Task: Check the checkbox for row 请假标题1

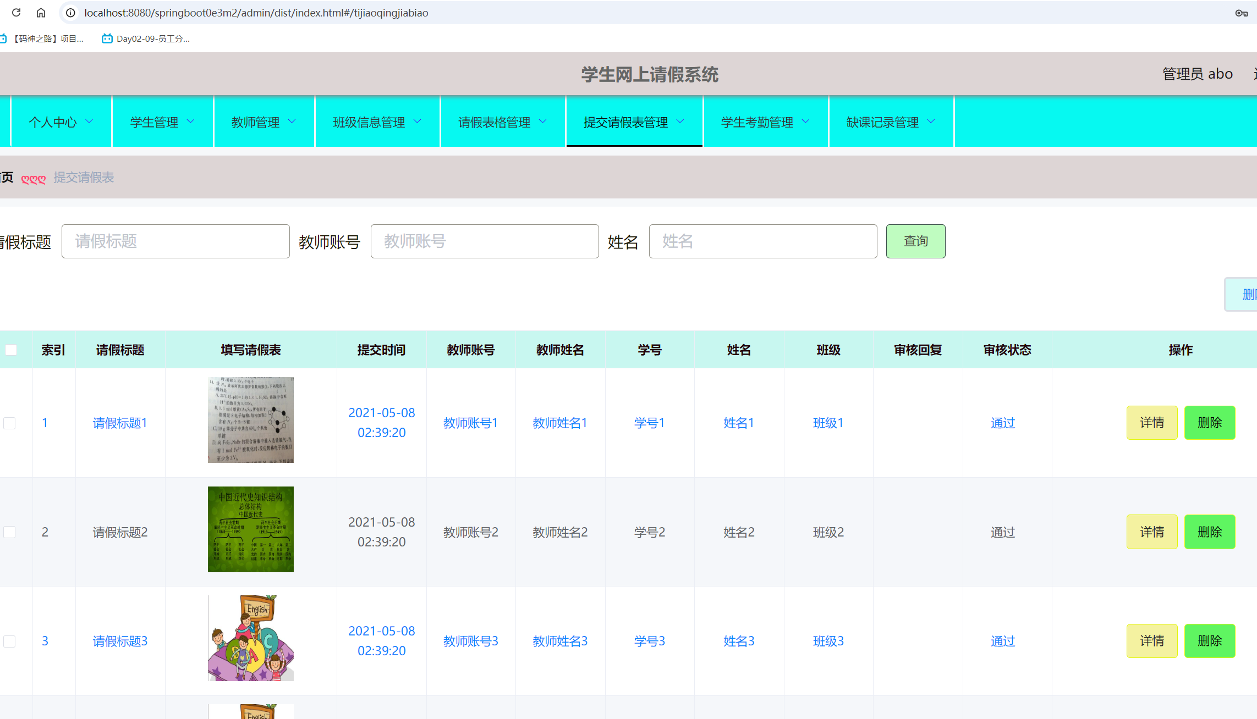Action: [x=10, y=422]
